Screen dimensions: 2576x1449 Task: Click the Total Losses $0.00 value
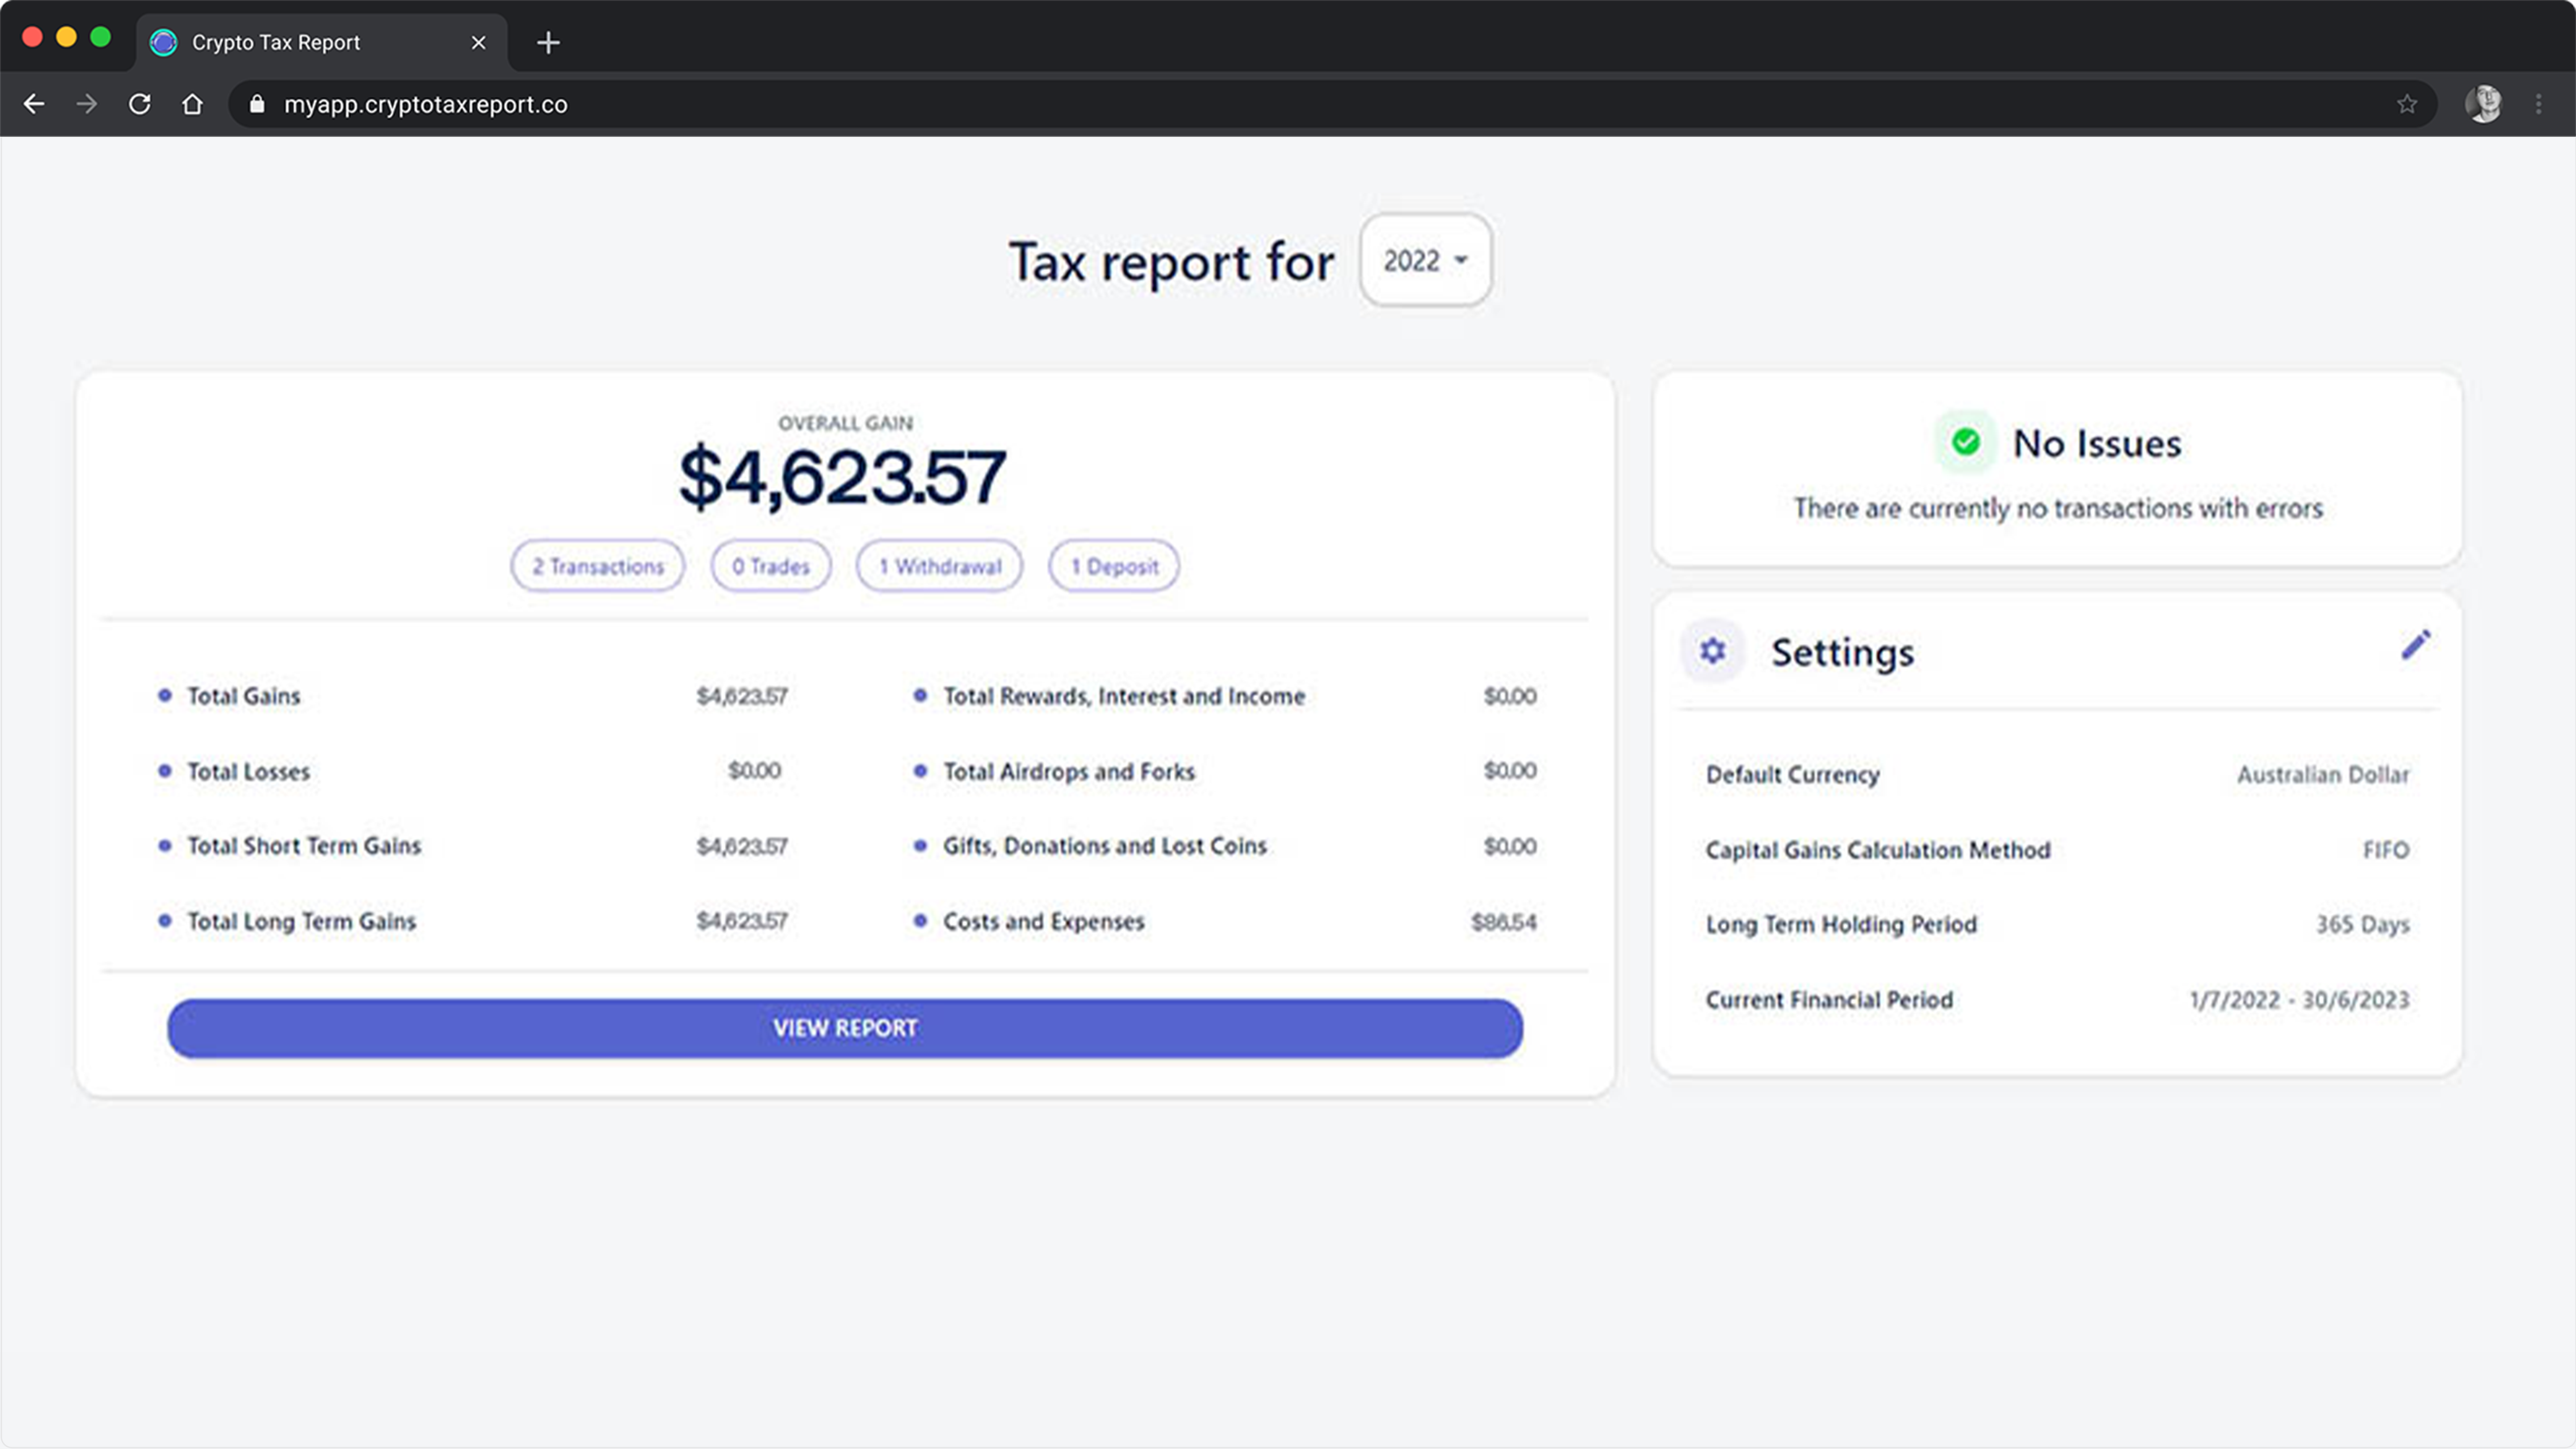tap(754, 770)
